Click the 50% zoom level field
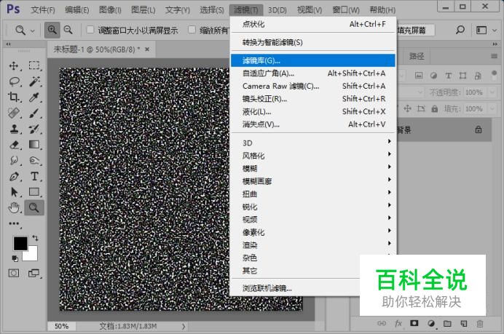 click(61, 326)
